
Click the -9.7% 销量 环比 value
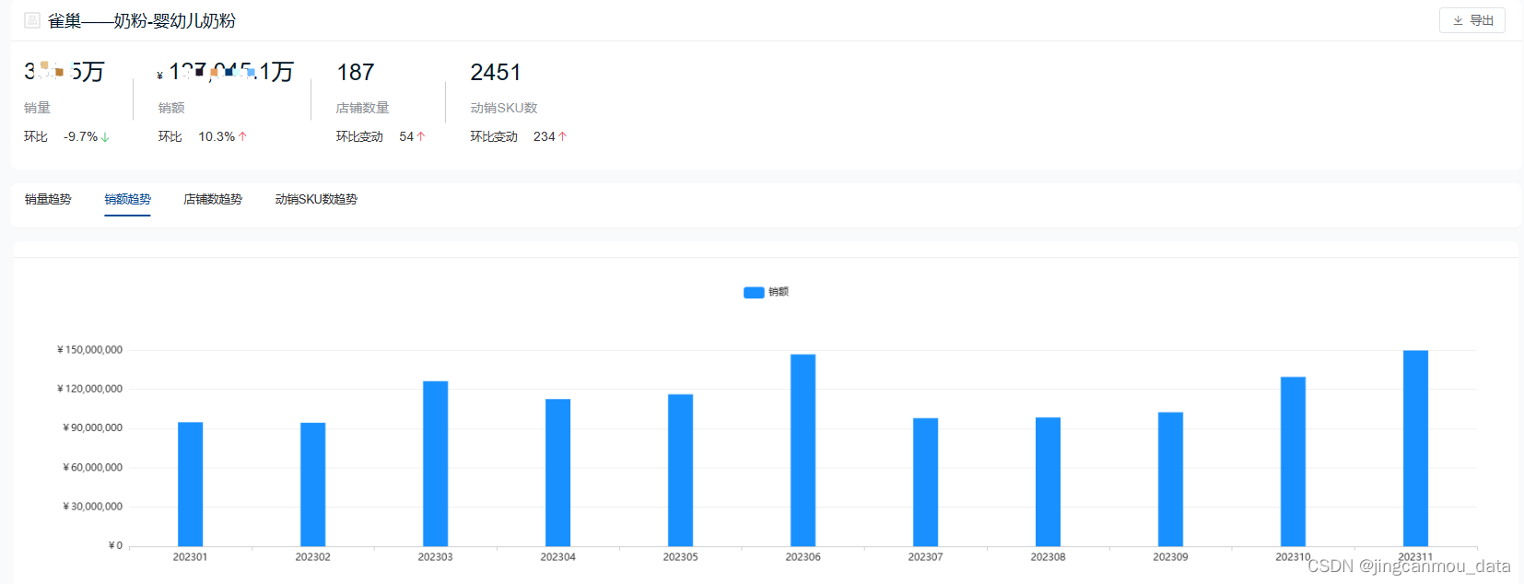(x=80, y=136)
